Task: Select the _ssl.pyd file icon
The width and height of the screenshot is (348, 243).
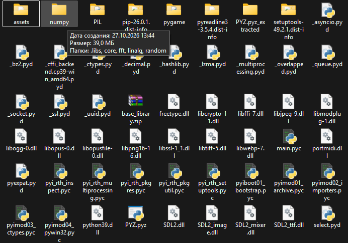Action: pos(60,102)
